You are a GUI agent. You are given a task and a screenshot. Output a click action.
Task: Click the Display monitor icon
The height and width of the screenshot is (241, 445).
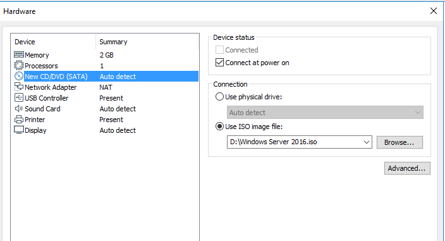19,130
